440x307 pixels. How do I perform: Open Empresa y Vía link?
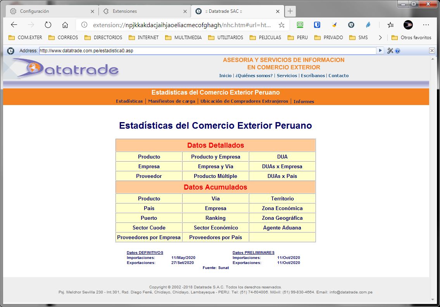tap(216, 166)
